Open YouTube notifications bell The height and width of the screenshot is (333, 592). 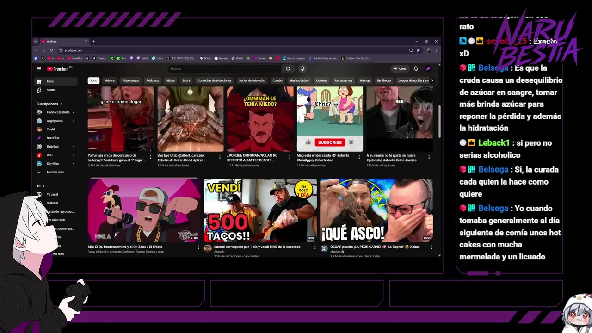point(416,68)
